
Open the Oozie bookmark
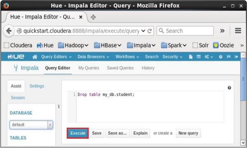tap(224, 45)
